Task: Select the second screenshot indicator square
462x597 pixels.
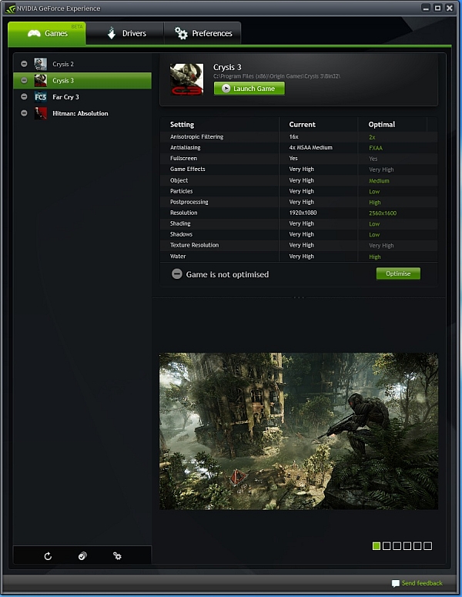Action: pos(387,546)
